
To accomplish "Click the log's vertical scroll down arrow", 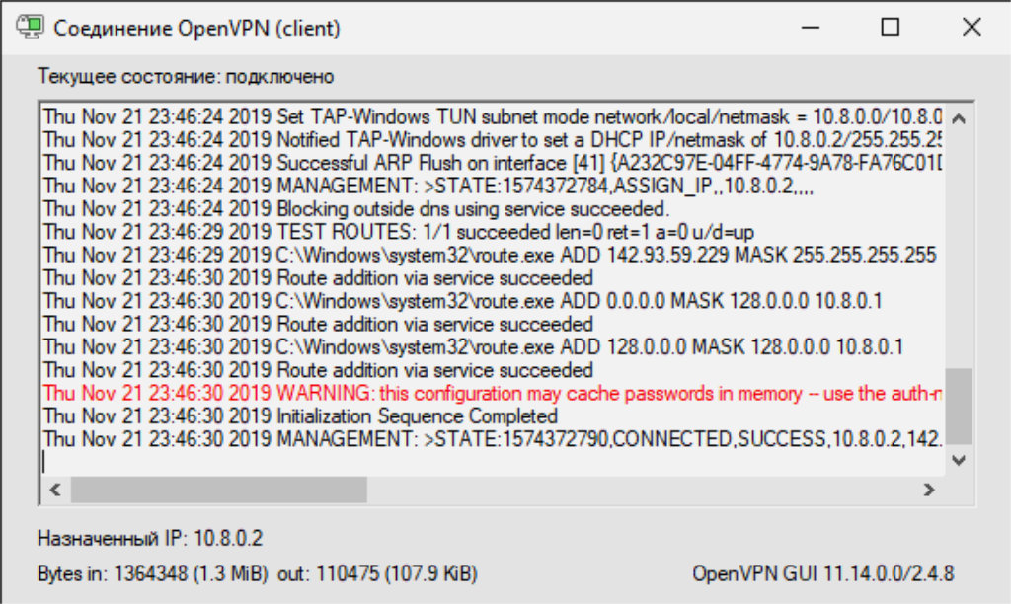I will pos(958,460).
